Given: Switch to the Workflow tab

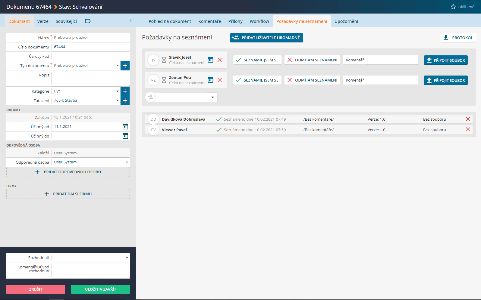Looking at the screenshot, I should (x=259, y=21).
